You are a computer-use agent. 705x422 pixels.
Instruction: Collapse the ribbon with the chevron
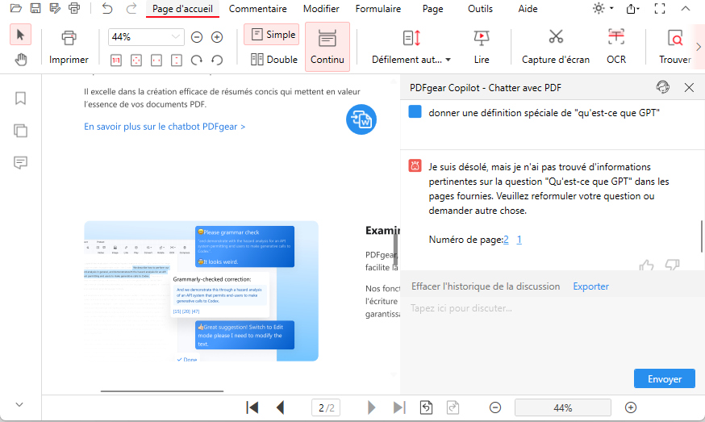[x=685, y=9]
